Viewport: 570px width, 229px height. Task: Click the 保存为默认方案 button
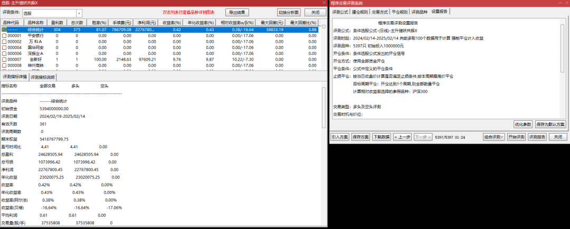pyautogui.click(x=550, y=124)
